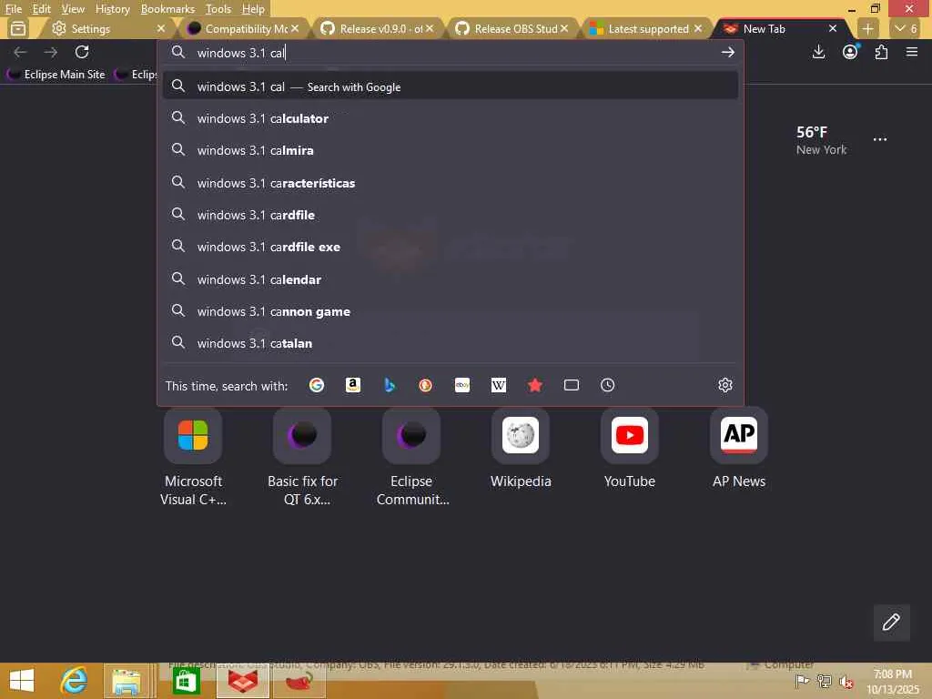
Task: Search this time with DuckDuckGo icon
Action: tap(426, 385)
